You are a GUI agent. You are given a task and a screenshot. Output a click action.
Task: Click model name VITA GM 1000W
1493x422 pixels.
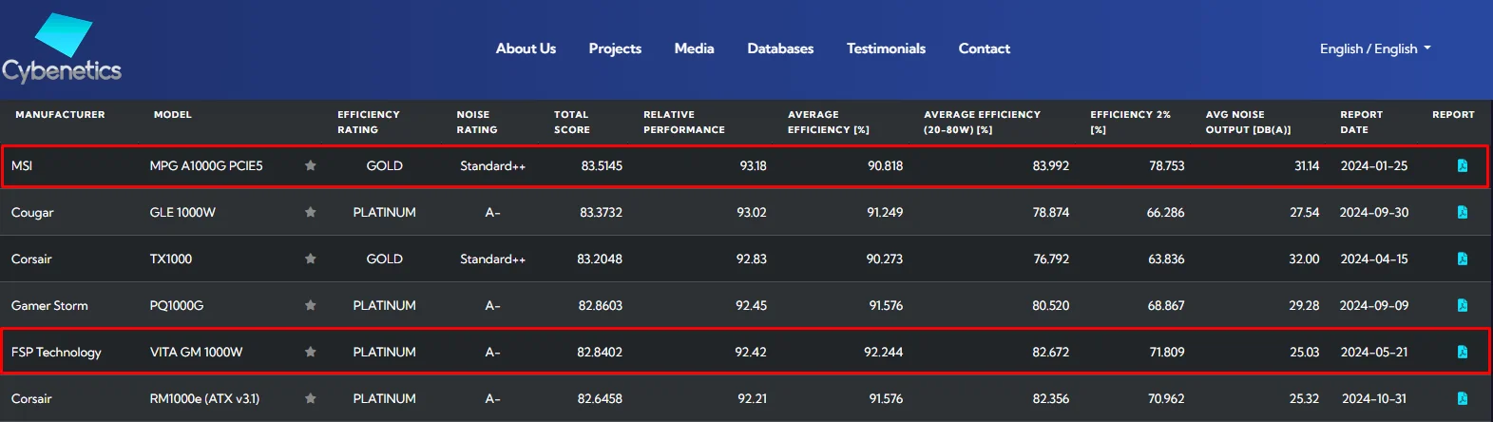(196, 352)
